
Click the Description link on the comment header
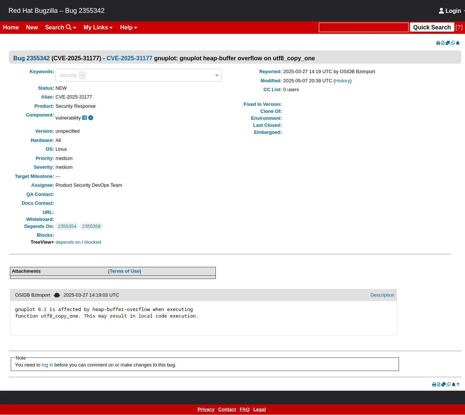point(382,295)
